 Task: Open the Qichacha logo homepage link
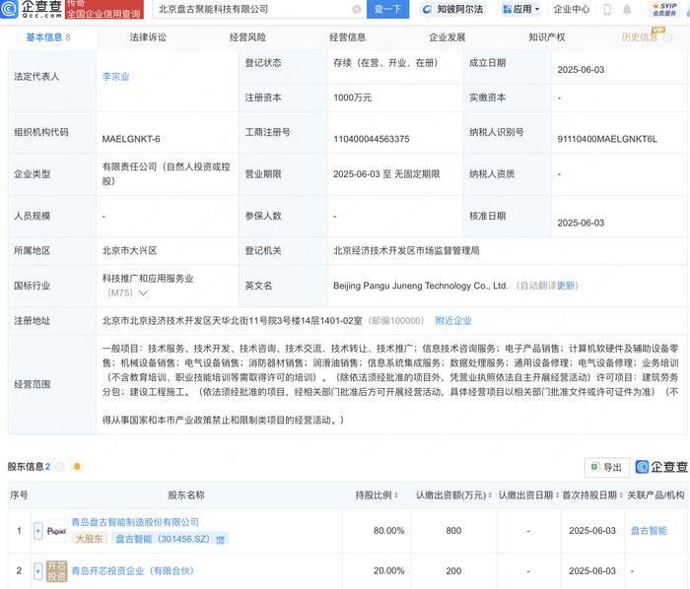(32, 9)
